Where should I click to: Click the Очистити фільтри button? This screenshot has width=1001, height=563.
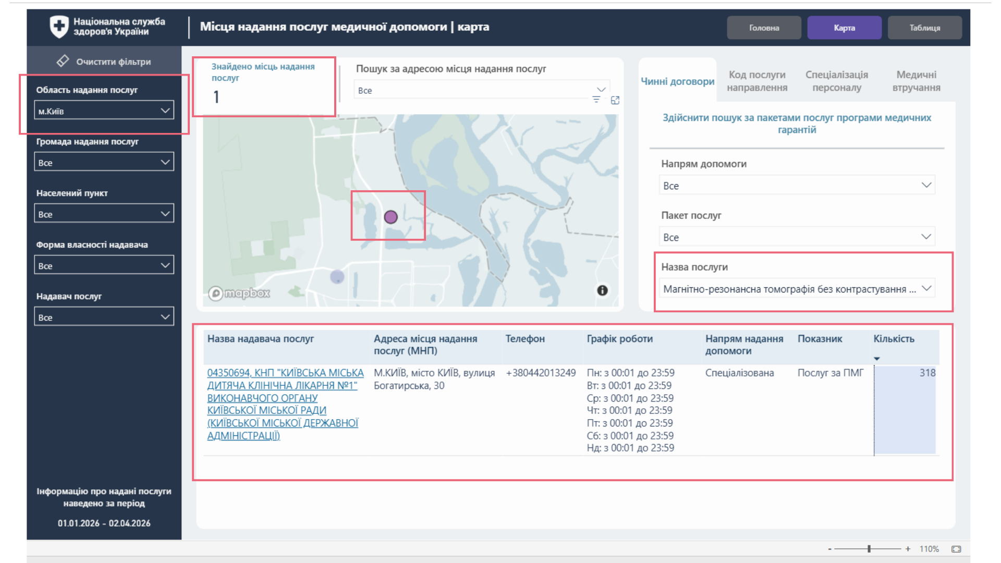click(104, 62)
